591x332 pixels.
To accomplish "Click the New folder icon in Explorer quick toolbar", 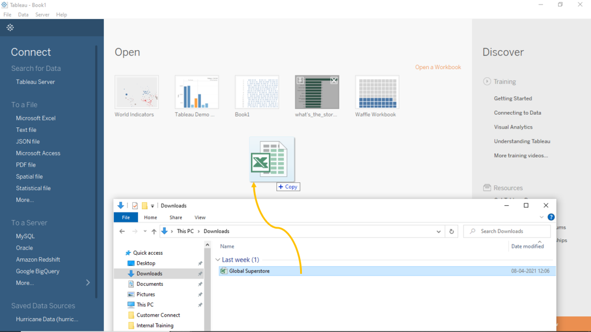I will [144, 206].
